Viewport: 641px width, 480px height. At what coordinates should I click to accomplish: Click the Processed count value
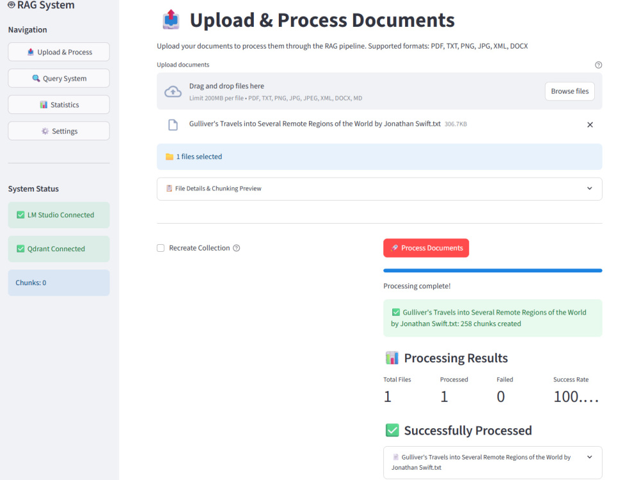point(444,397)
